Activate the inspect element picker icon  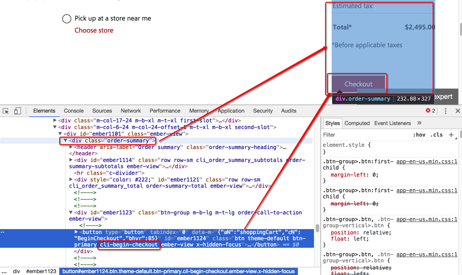6,111
